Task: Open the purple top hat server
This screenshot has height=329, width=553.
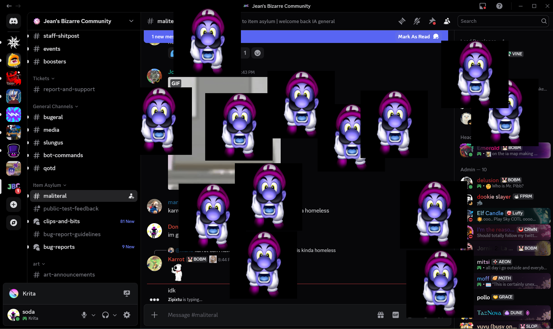Action: click(14, 151)
